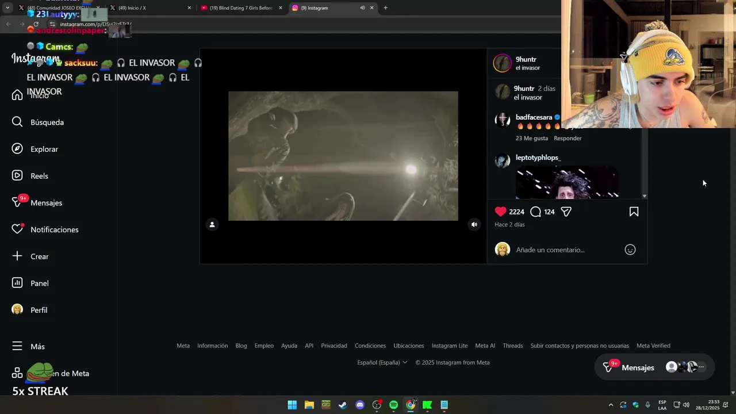Open File Explorer from the taskbar

309,405
